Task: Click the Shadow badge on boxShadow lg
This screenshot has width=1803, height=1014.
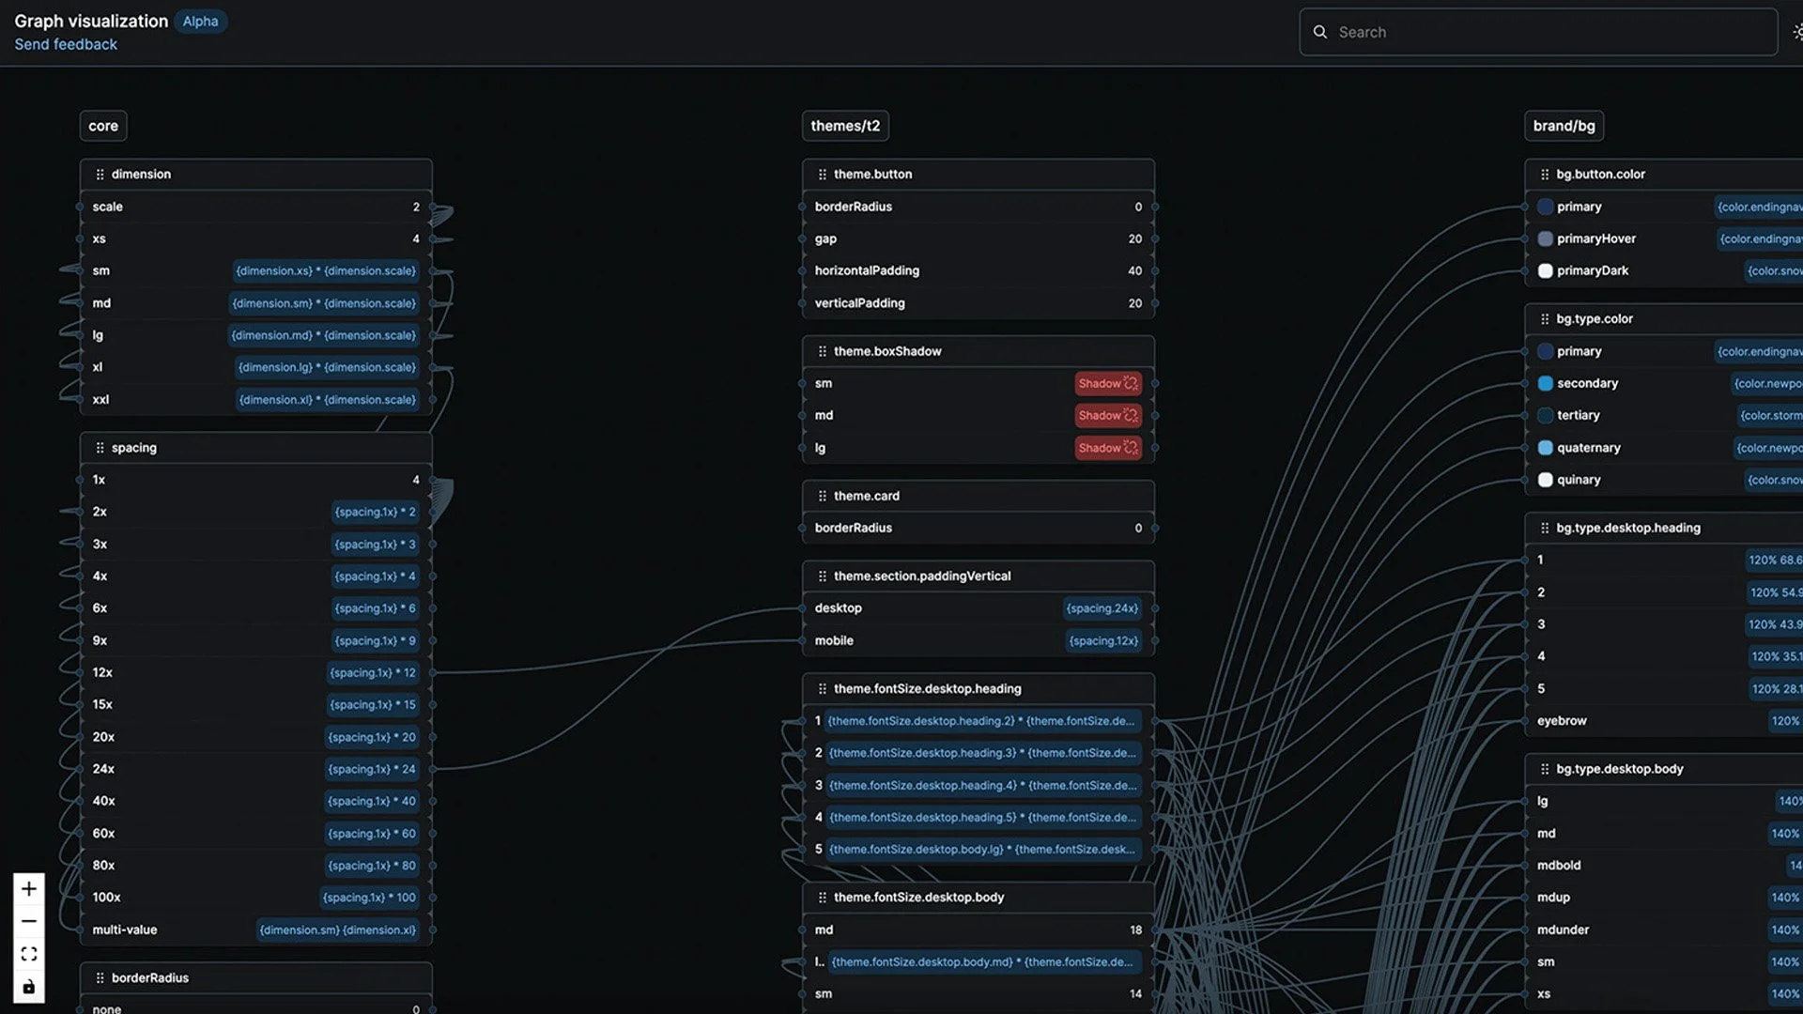Action: point(1107,448)
